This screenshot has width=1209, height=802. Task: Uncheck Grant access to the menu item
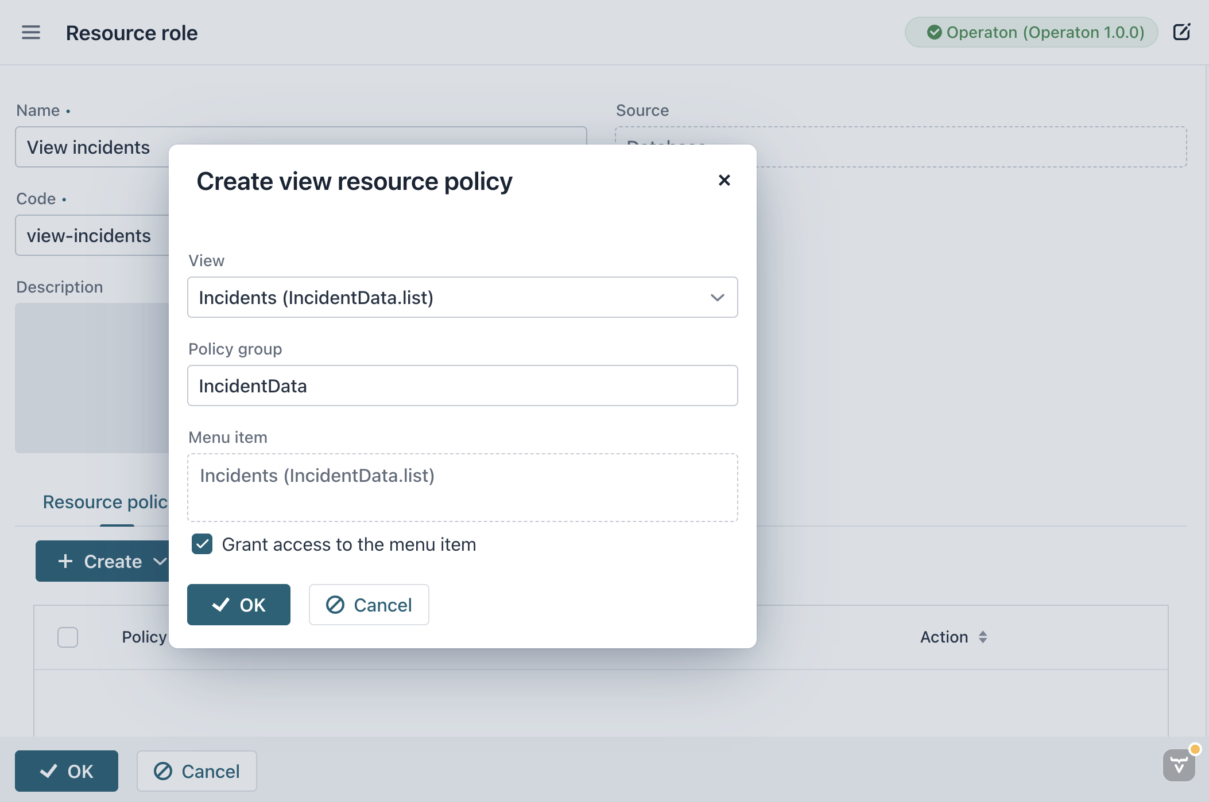(x=202, y=544)
